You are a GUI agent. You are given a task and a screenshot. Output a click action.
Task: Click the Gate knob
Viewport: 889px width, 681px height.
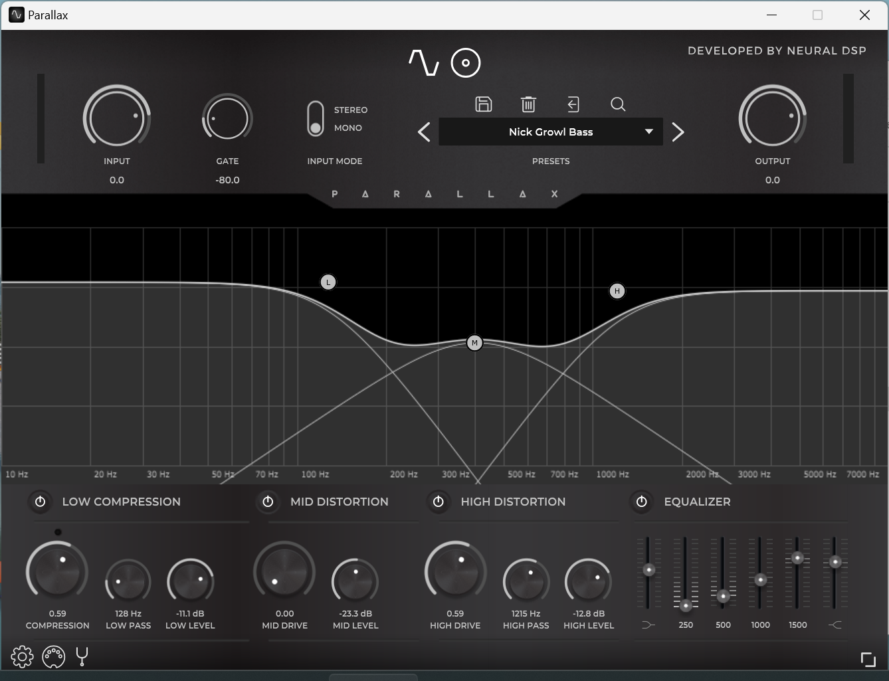[227, 119]
